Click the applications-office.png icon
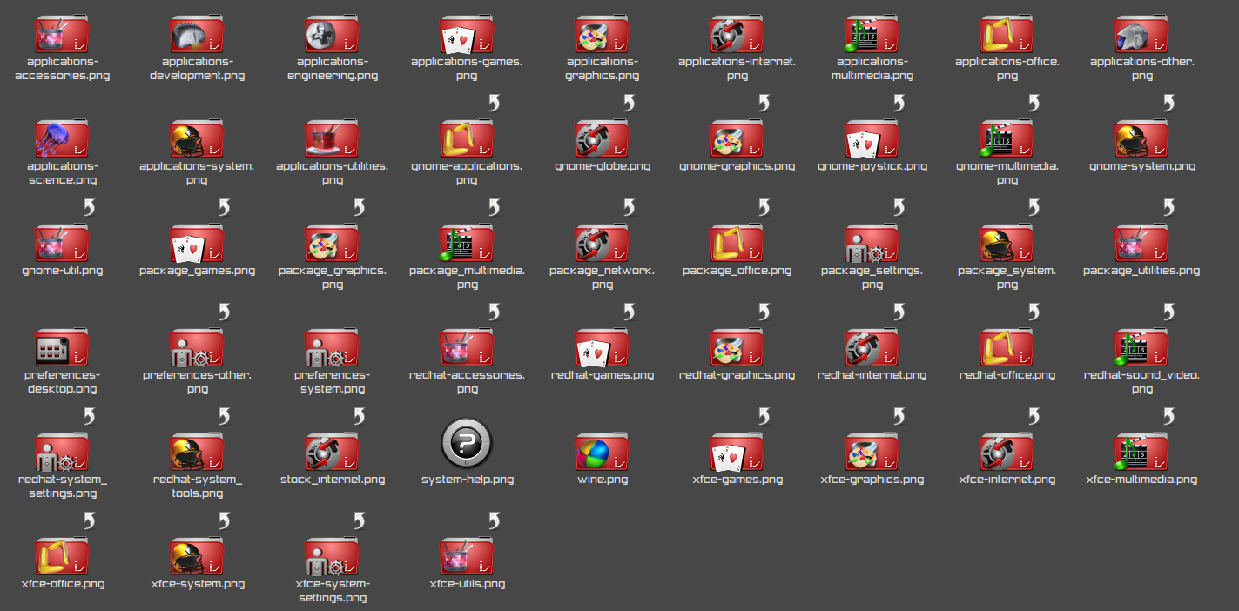This screenshot has width=1239, height=611. [x=1007, y=35]
